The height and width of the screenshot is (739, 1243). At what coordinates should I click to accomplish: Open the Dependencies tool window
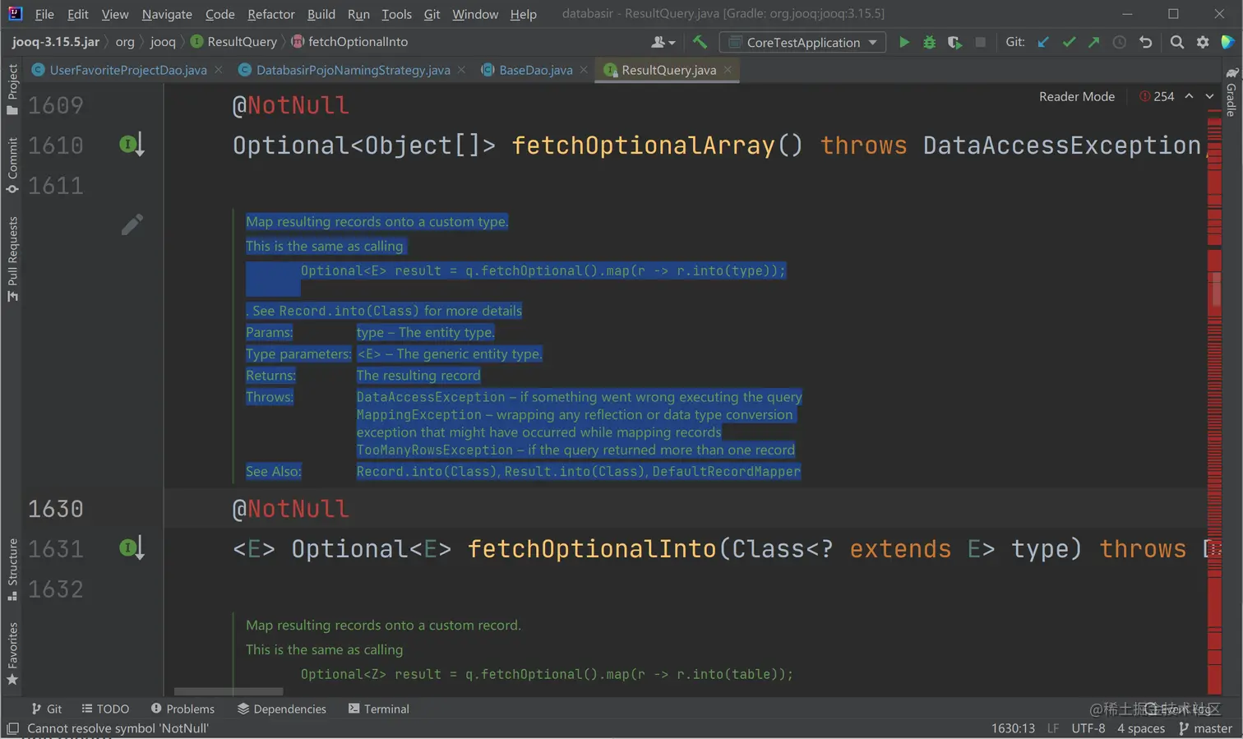tap(282, 709)
